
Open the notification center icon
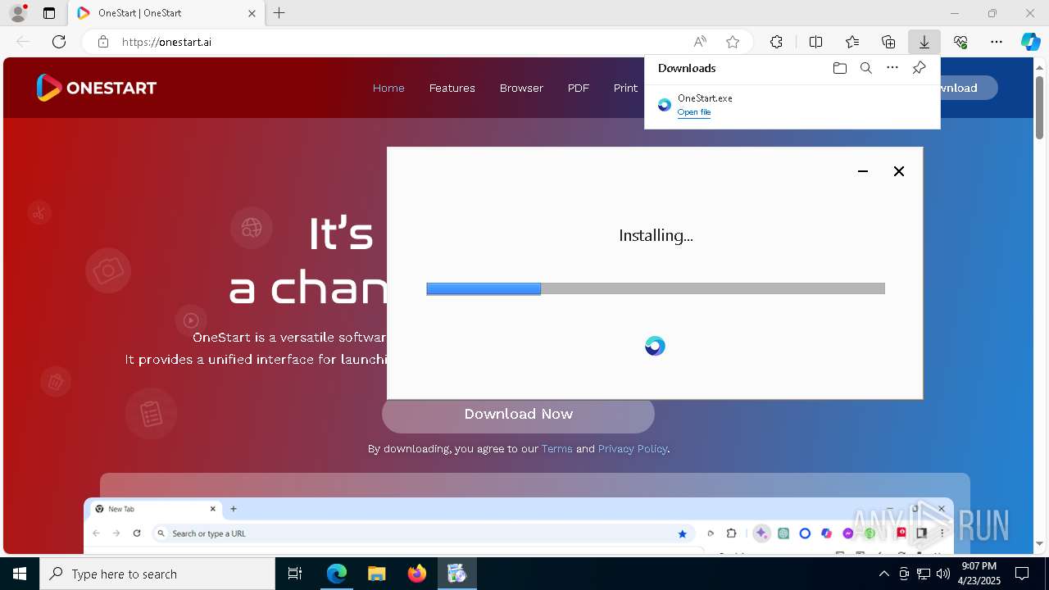[x=1022, y=574]
